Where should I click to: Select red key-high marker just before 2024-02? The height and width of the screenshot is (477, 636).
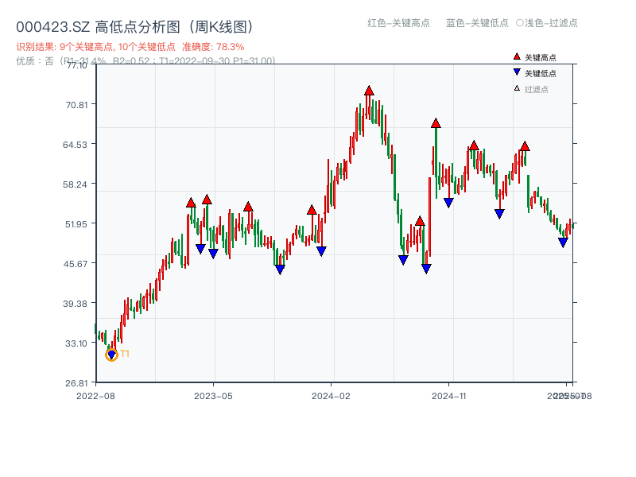click(x=312, y=210)
